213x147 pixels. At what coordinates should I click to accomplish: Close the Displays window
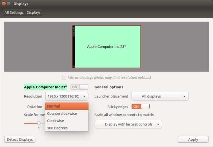coord(4,4)
